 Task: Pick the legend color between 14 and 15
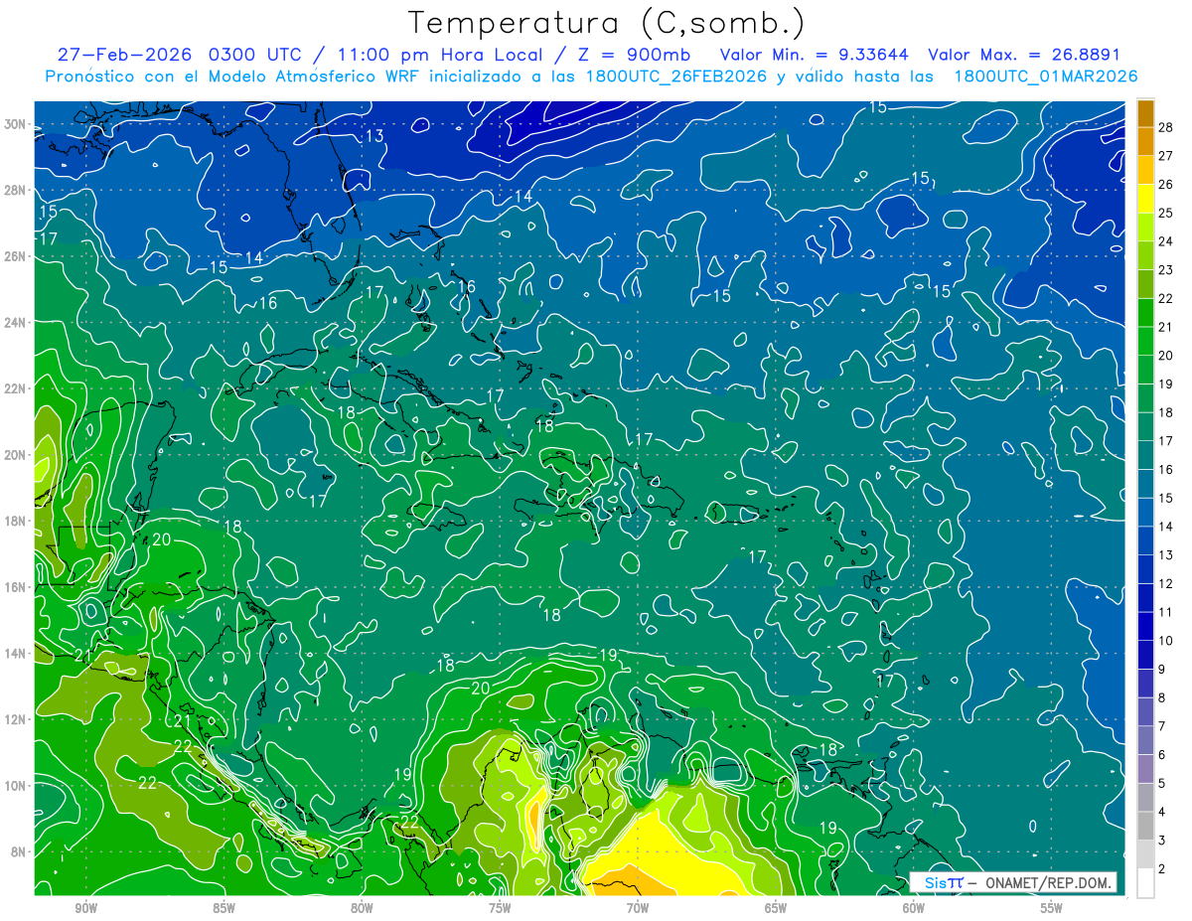(x=1145, y=513)
